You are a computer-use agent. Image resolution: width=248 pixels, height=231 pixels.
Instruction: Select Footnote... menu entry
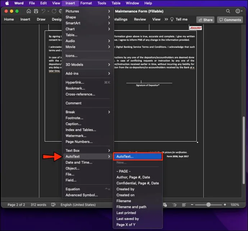pos(88,118)
